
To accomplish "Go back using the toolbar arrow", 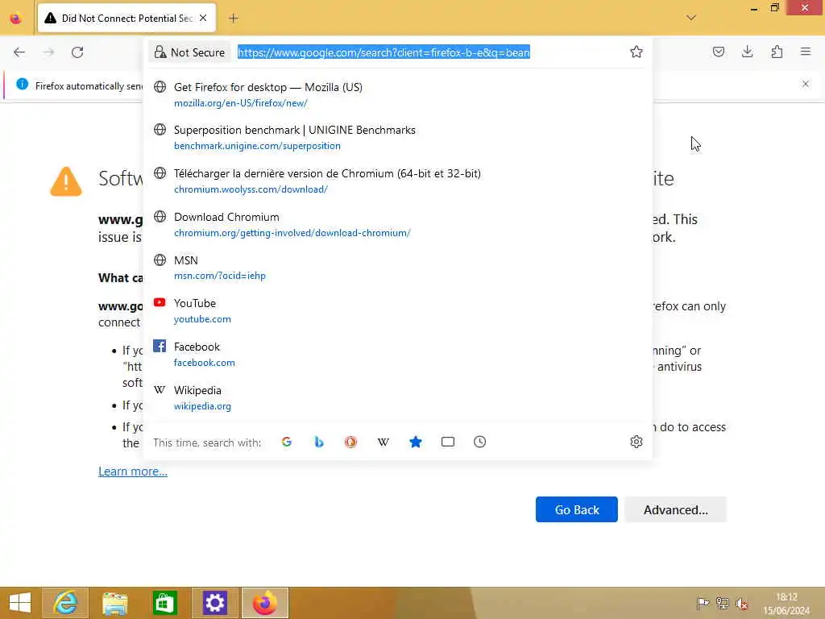I will coord(19,52).
